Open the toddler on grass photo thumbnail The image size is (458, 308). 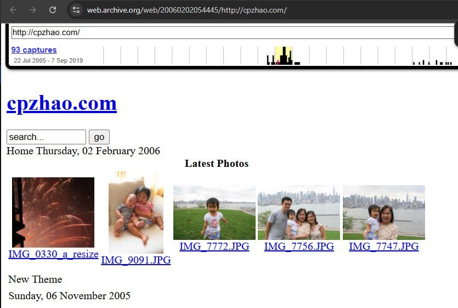pyautogui.click(x=214, y=212)
